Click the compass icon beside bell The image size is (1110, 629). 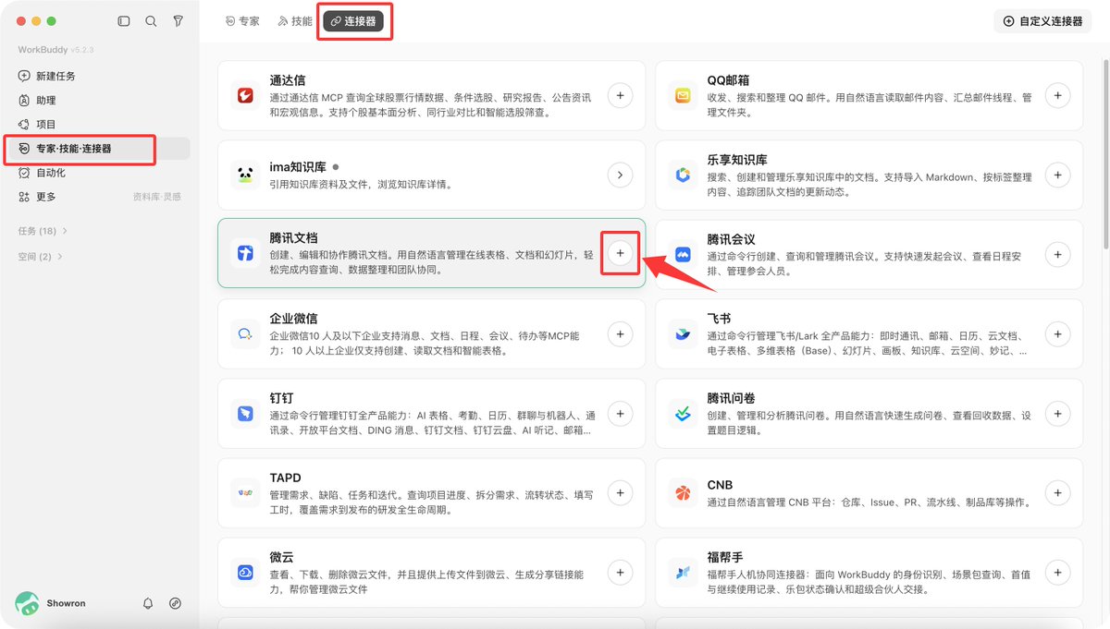pyautogui.click(x=175, y=603)
